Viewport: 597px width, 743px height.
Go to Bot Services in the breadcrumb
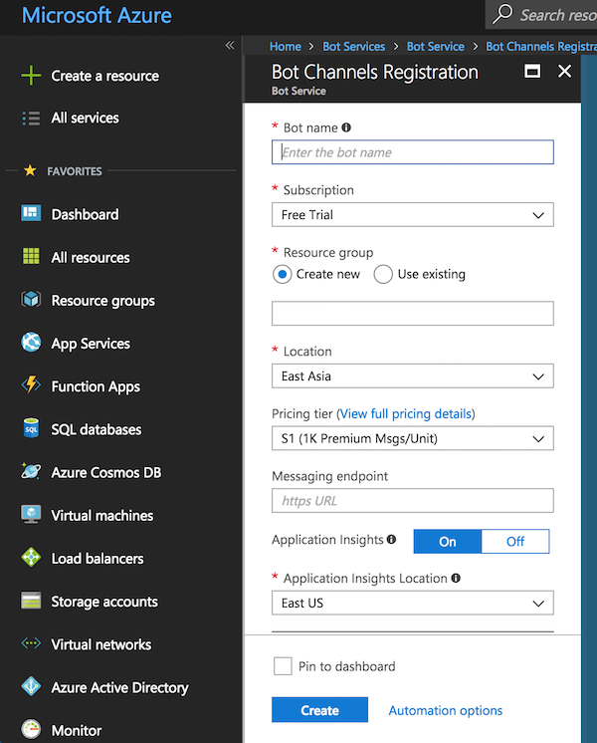[353, 47]
